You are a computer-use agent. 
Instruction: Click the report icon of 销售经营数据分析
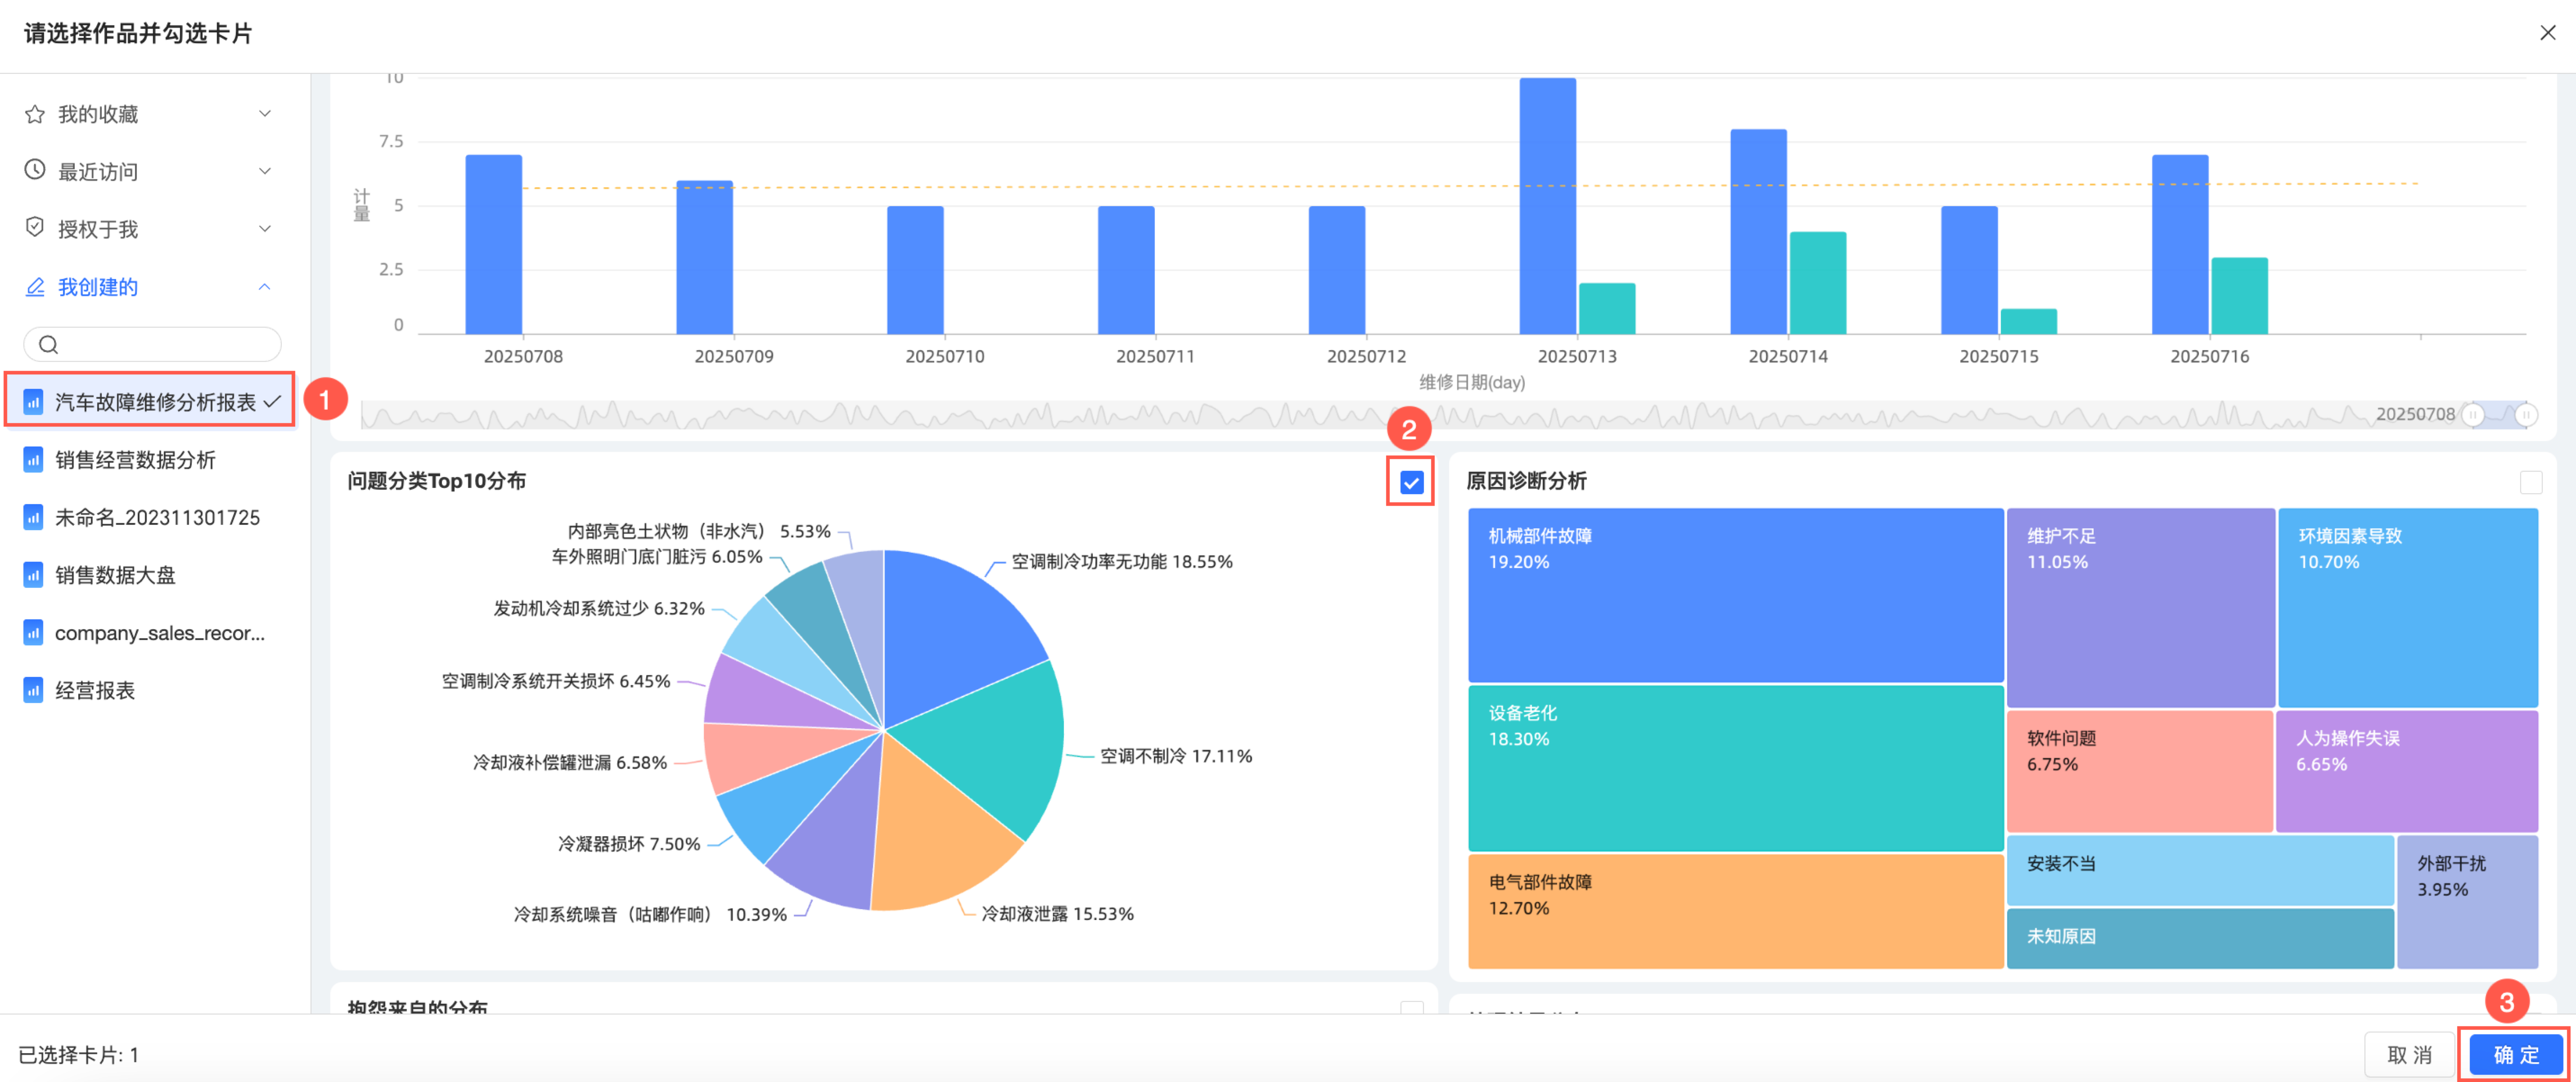coord(33,460)
